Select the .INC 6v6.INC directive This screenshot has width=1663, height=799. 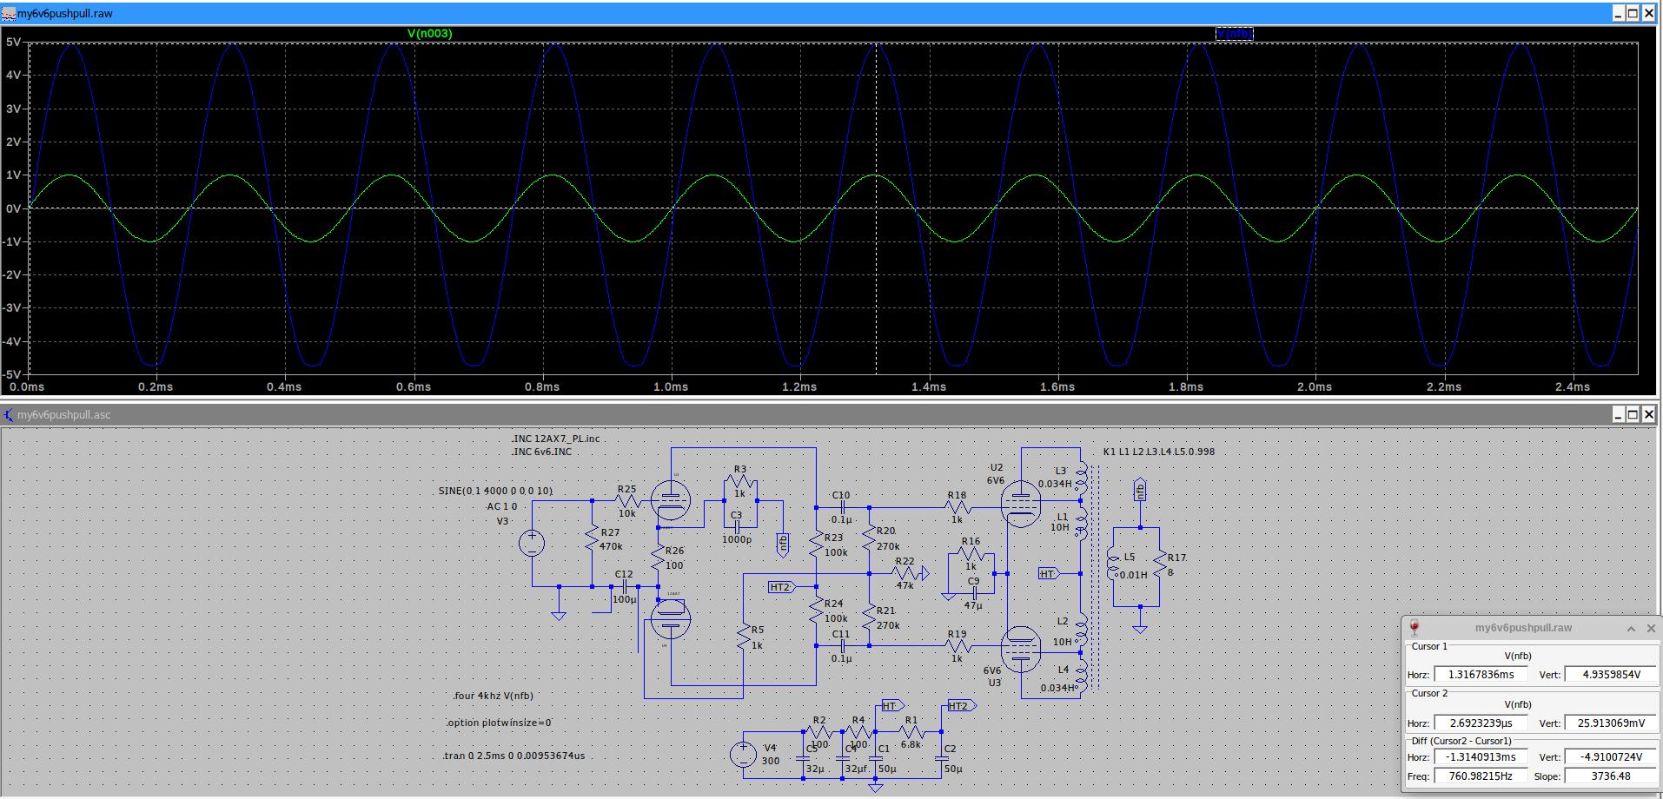(541, 452)
